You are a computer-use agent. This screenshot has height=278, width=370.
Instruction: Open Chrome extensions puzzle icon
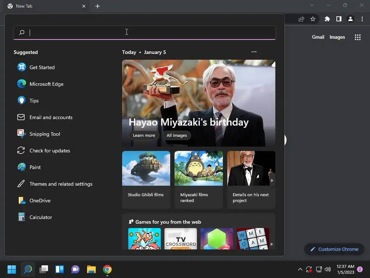327,19
